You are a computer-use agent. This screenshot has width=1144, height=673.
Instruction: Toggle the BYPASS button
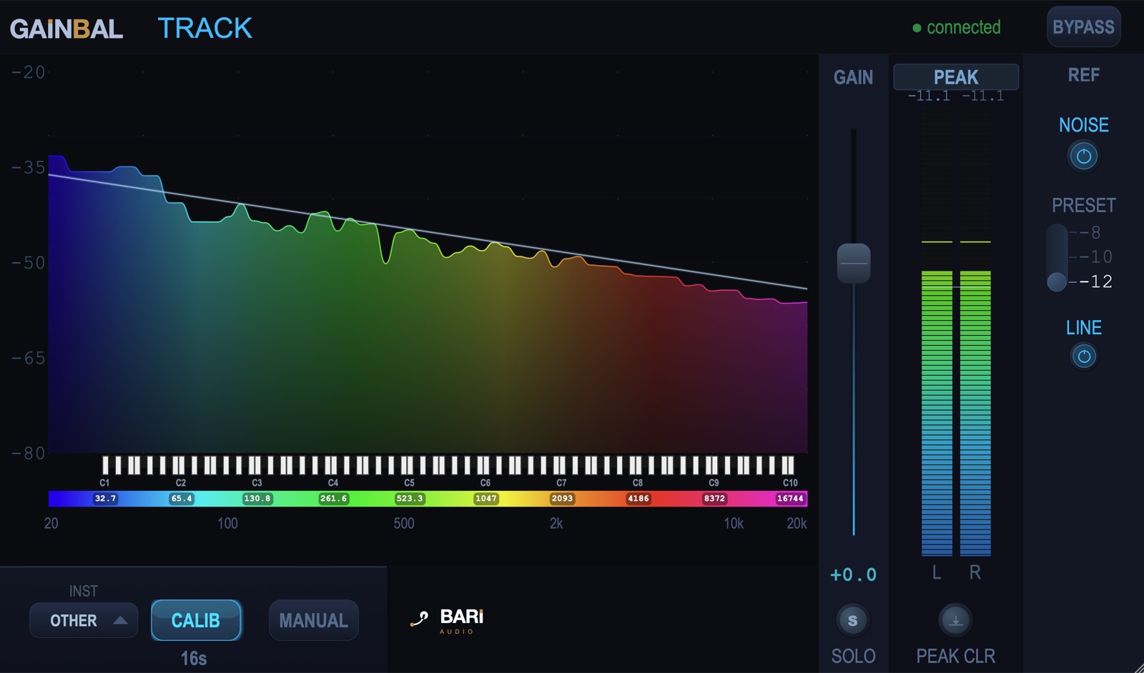(1083, 27)
